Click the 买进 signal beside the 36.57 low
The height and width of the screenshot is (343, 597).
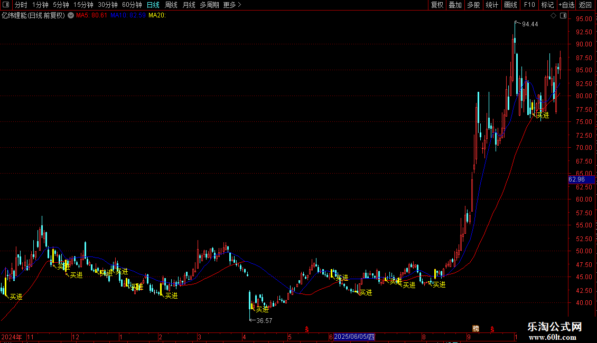pyautogui.click(x=263, y=310)
